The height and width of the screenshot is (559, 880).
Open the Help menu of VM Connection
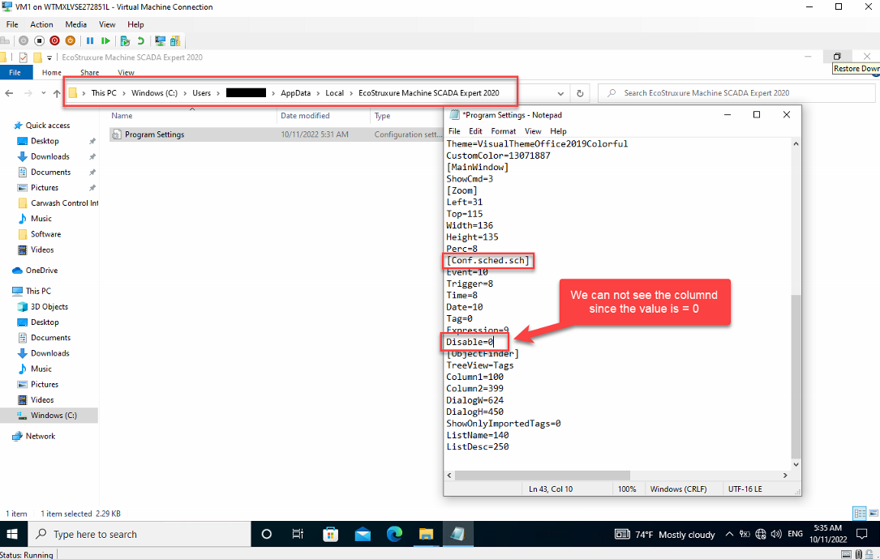(x=135, y=24)
